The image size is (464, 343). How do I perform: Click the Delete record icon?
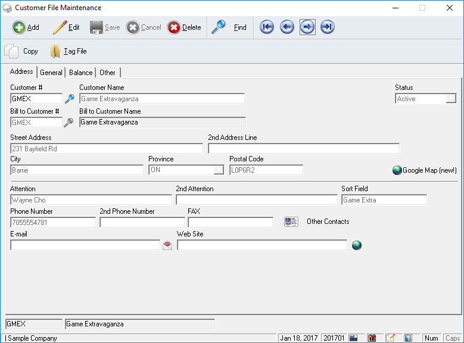(x=174, y=27)
